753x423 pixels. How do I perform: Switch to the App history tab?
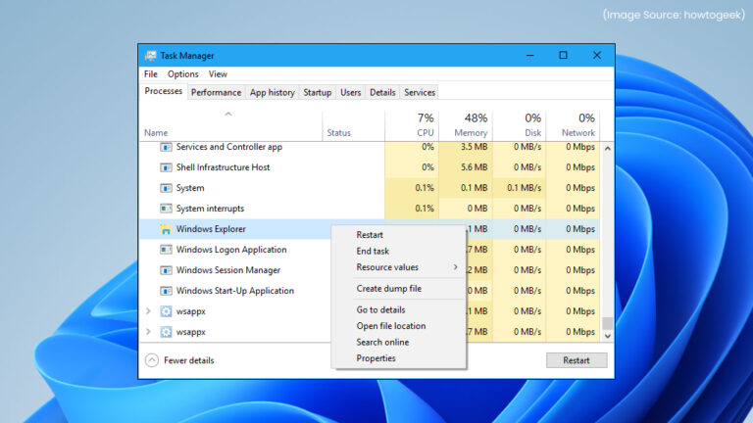pyautogui.click(x=273, y=93)
